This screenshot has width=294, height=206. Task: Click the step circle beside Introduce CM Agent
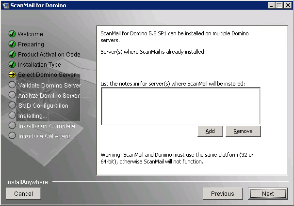12,136
